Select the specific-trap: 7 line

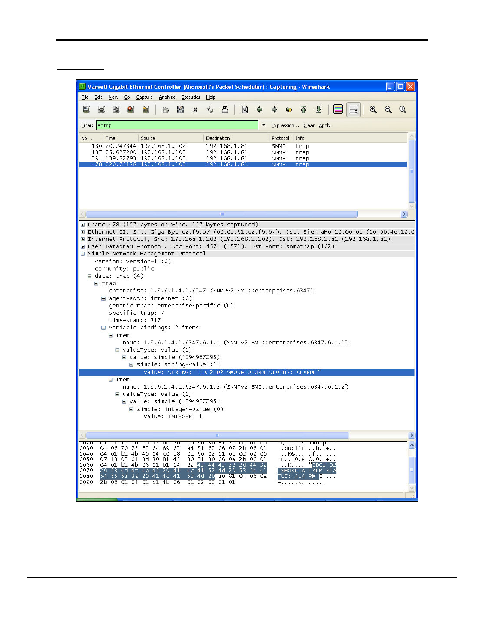click(x=136, y=313)
